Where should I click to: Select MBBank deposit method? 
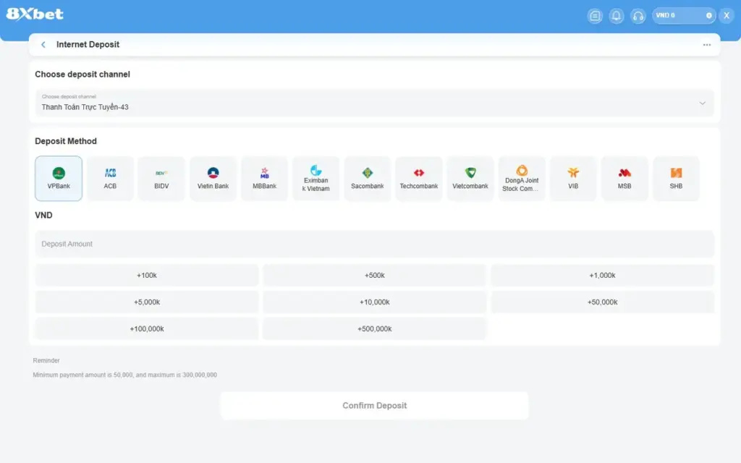[265, 179]
